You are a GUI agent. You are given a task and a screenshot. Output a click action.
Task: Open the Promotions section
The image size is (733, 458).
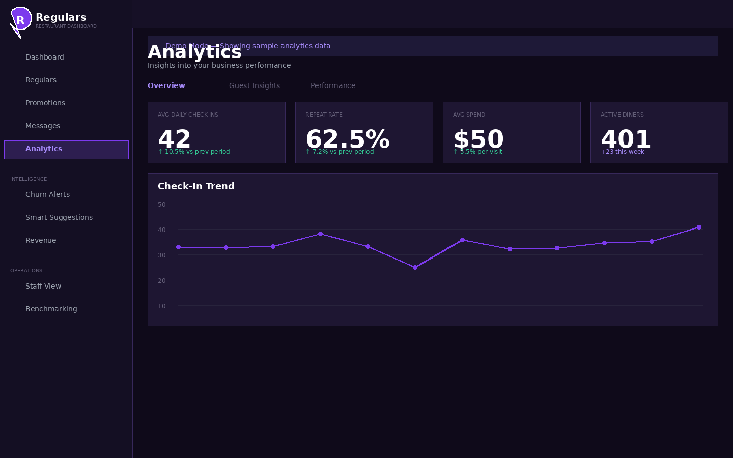click(45, 103)
